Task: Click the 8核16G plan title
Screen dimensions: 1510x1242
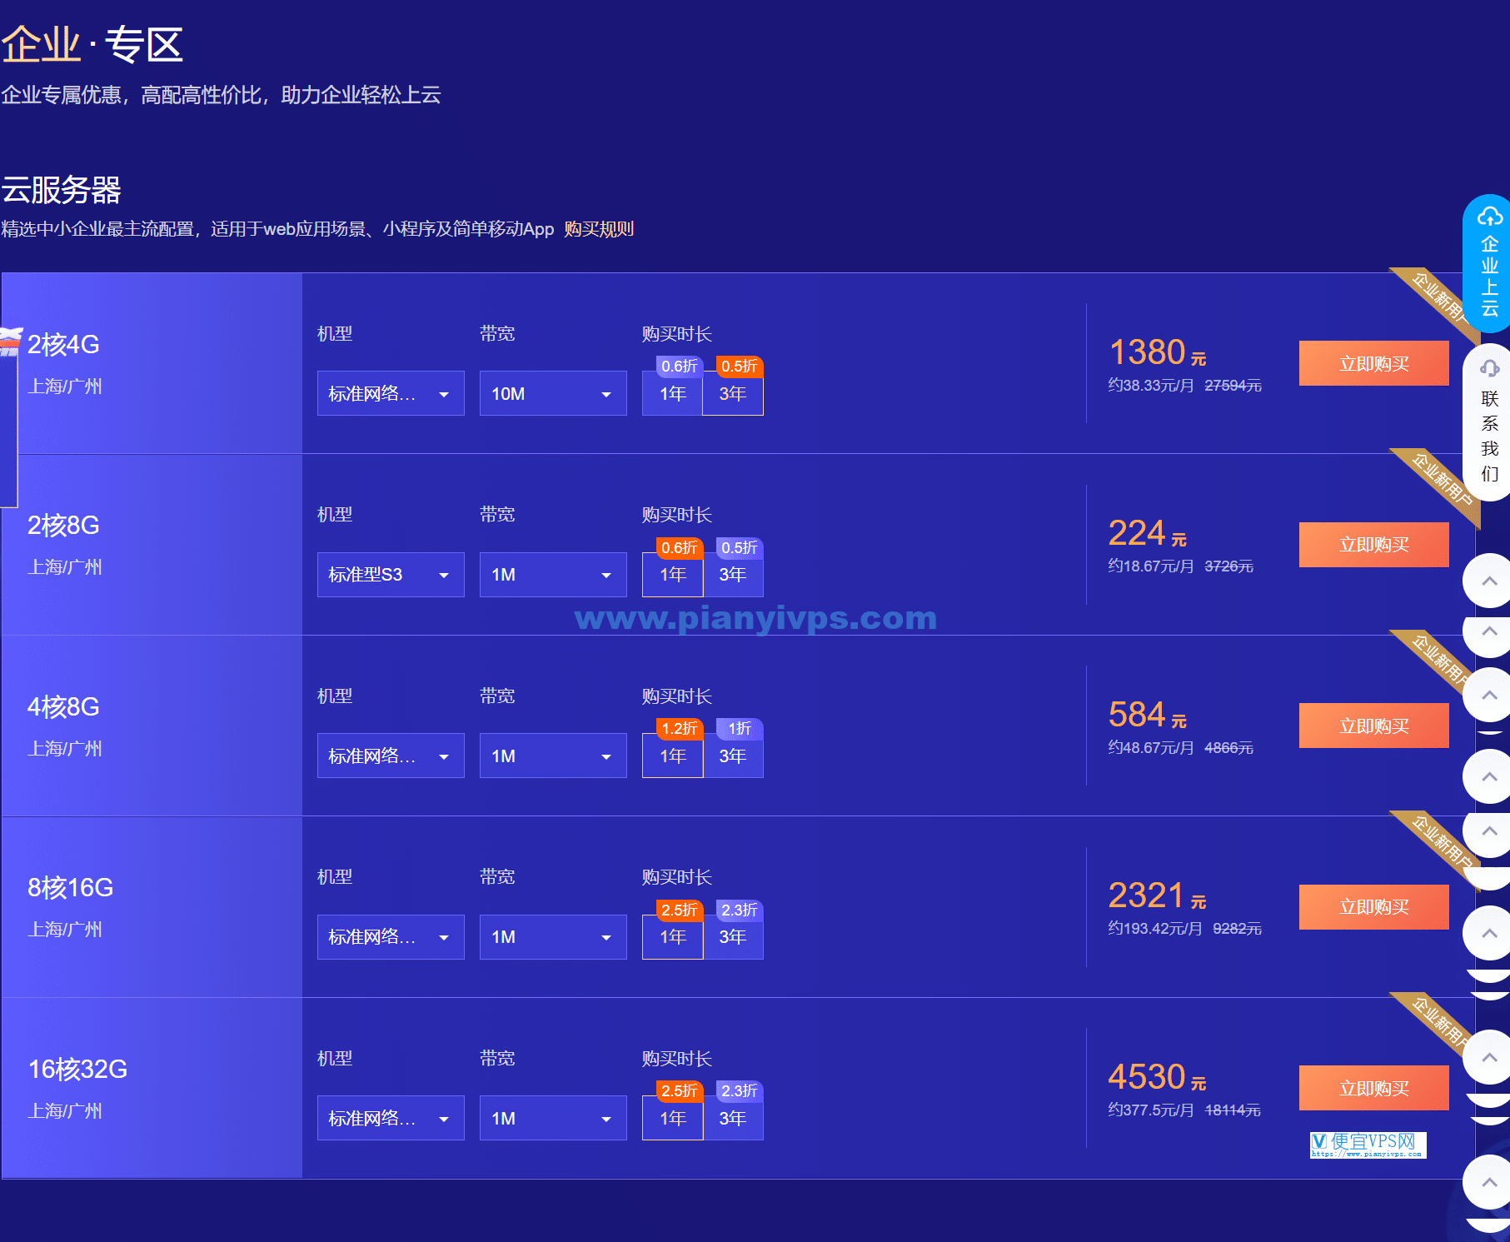Action: 70,887
